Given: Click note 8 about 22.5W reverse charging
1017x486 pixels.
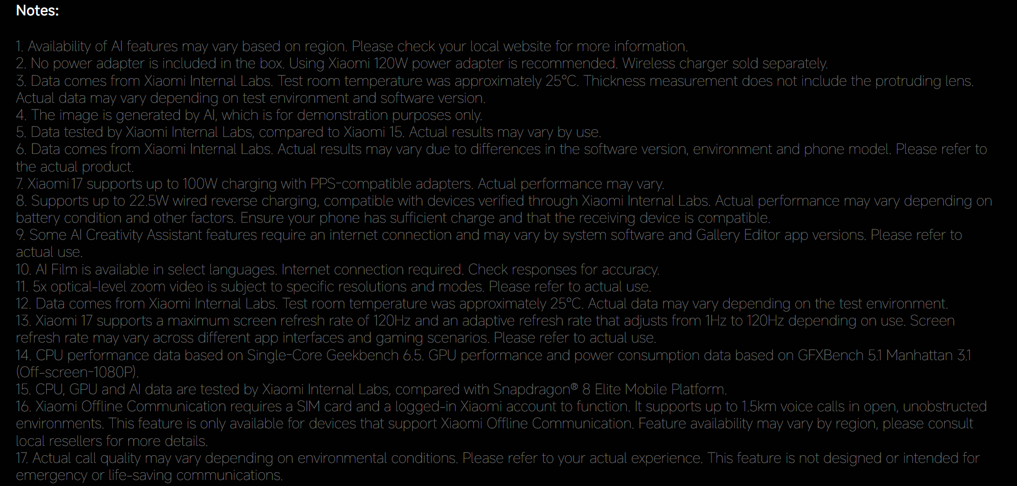Looking at the screenshot, I should point(504,201).
